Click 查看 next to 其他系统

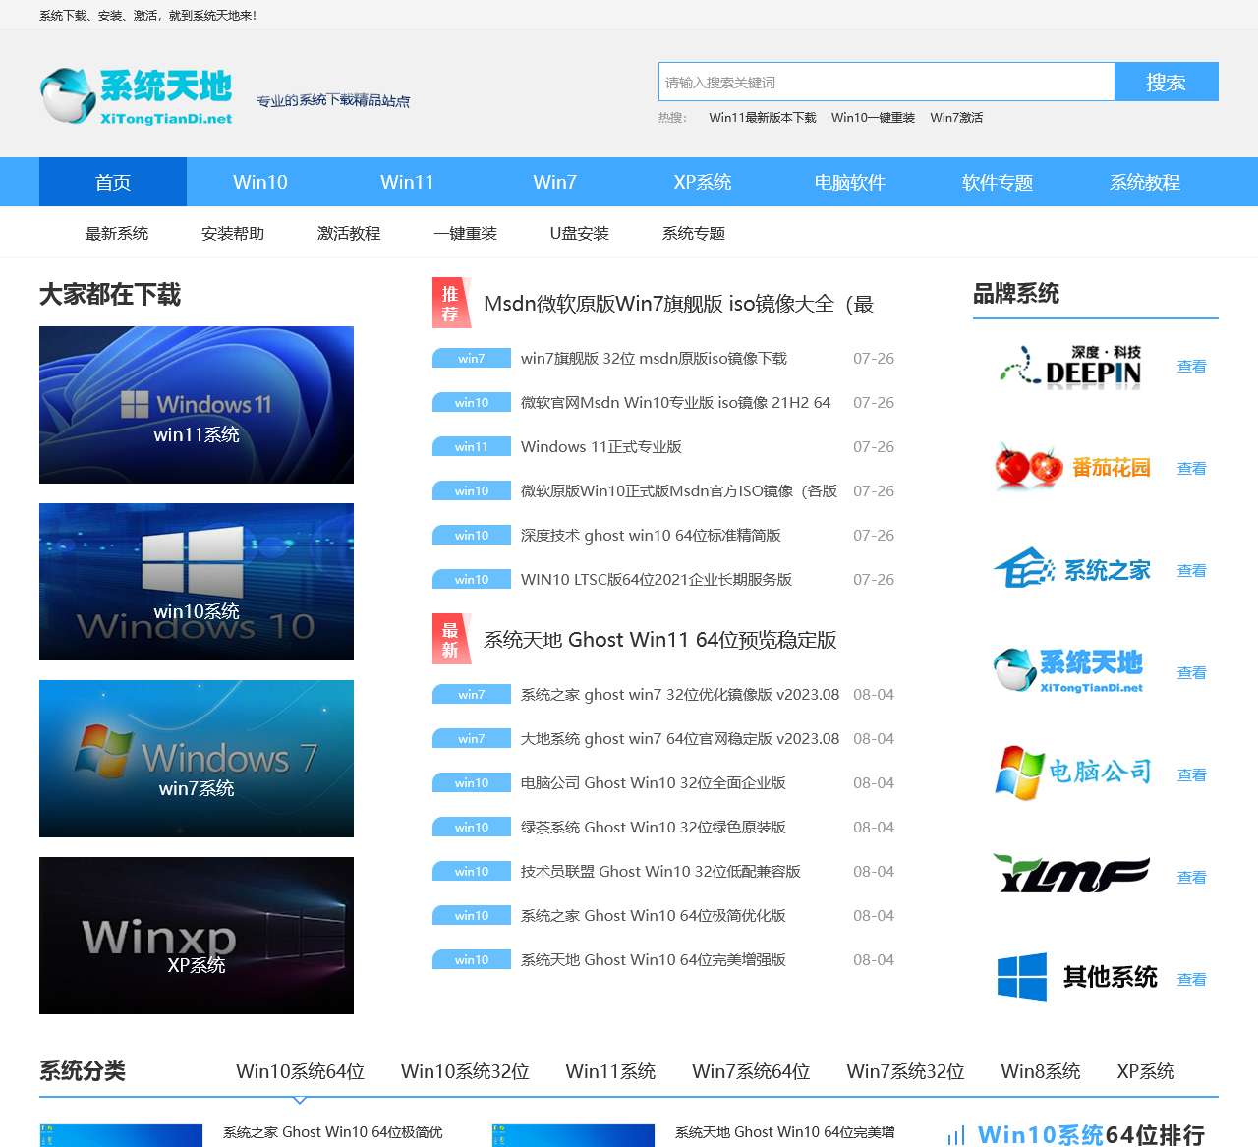(1192, 980)
